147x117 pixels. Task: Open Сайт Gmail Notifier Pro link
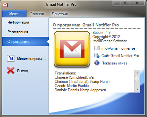click(x=120, y=56)
